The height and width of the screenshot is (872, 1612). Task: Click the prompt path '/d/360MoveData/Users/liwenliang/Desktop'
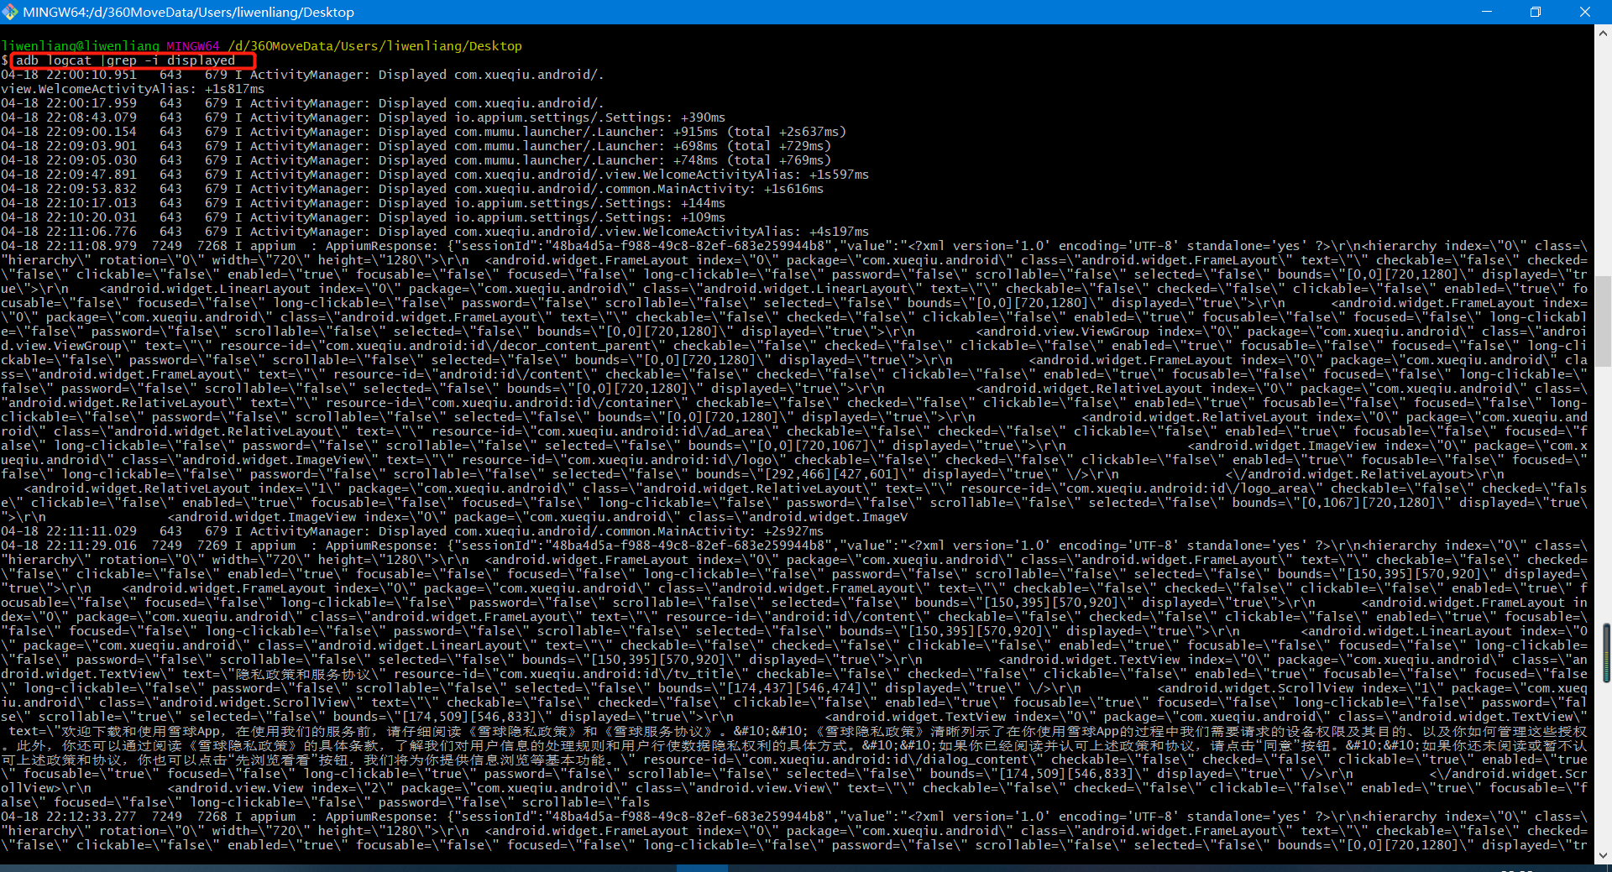pyautogui.click(x=375, y=46)
